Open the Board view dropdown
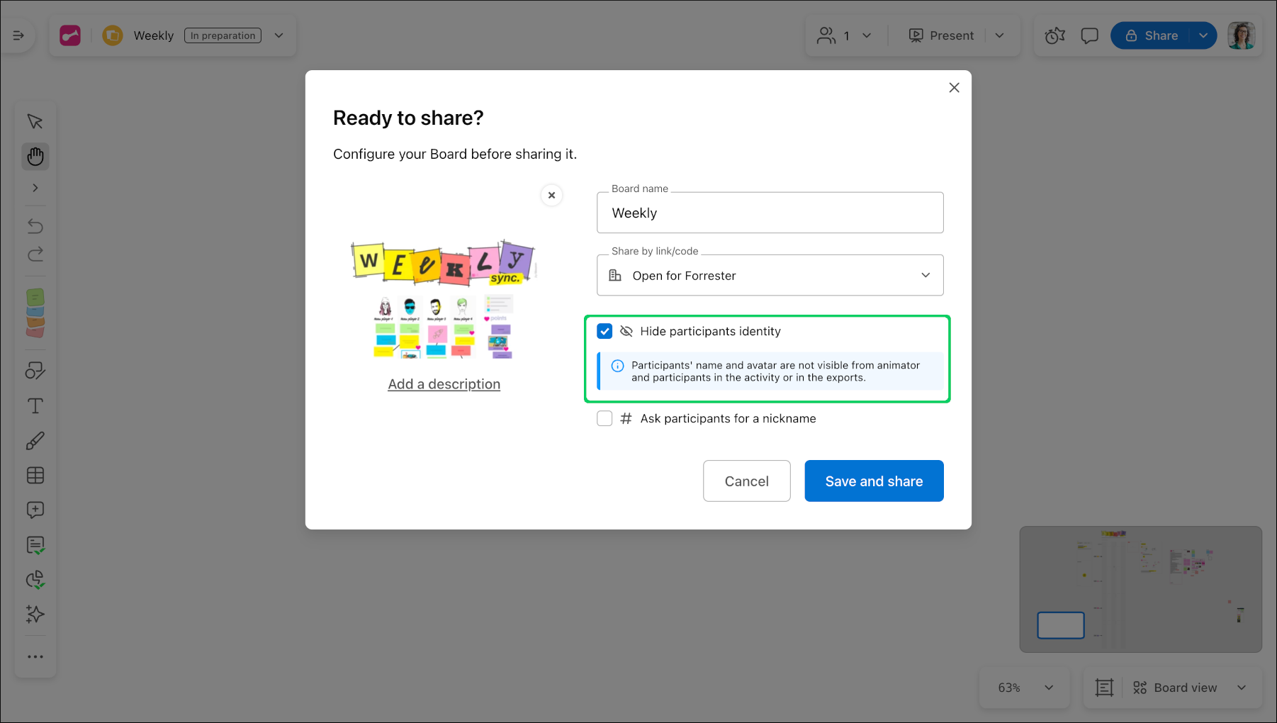1277x723 pixels. point(1189,688)
